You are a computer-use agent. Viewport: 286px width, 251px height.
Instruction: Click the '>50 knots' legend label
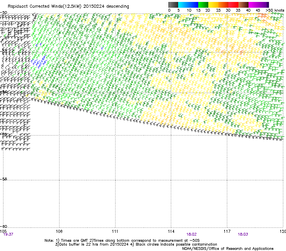pyautogui.click(x=275, y=10)
